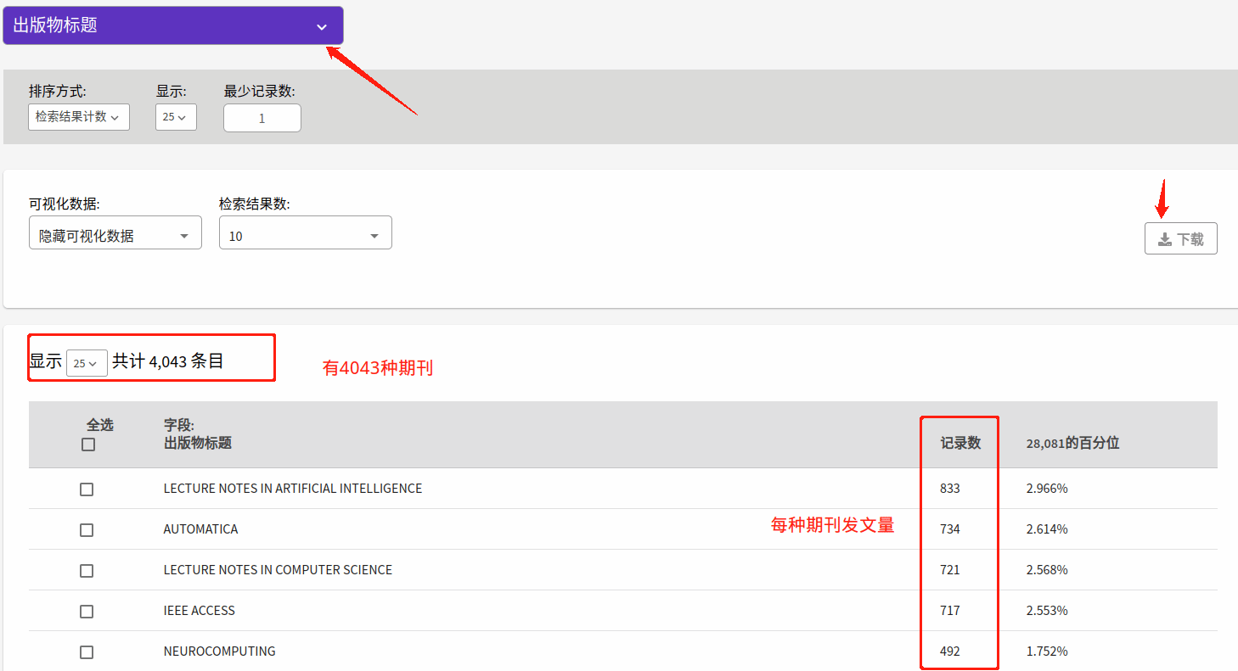Click the percentage 2.614%
Viewport: 1238px width, 671px height.
[1047, 529]
